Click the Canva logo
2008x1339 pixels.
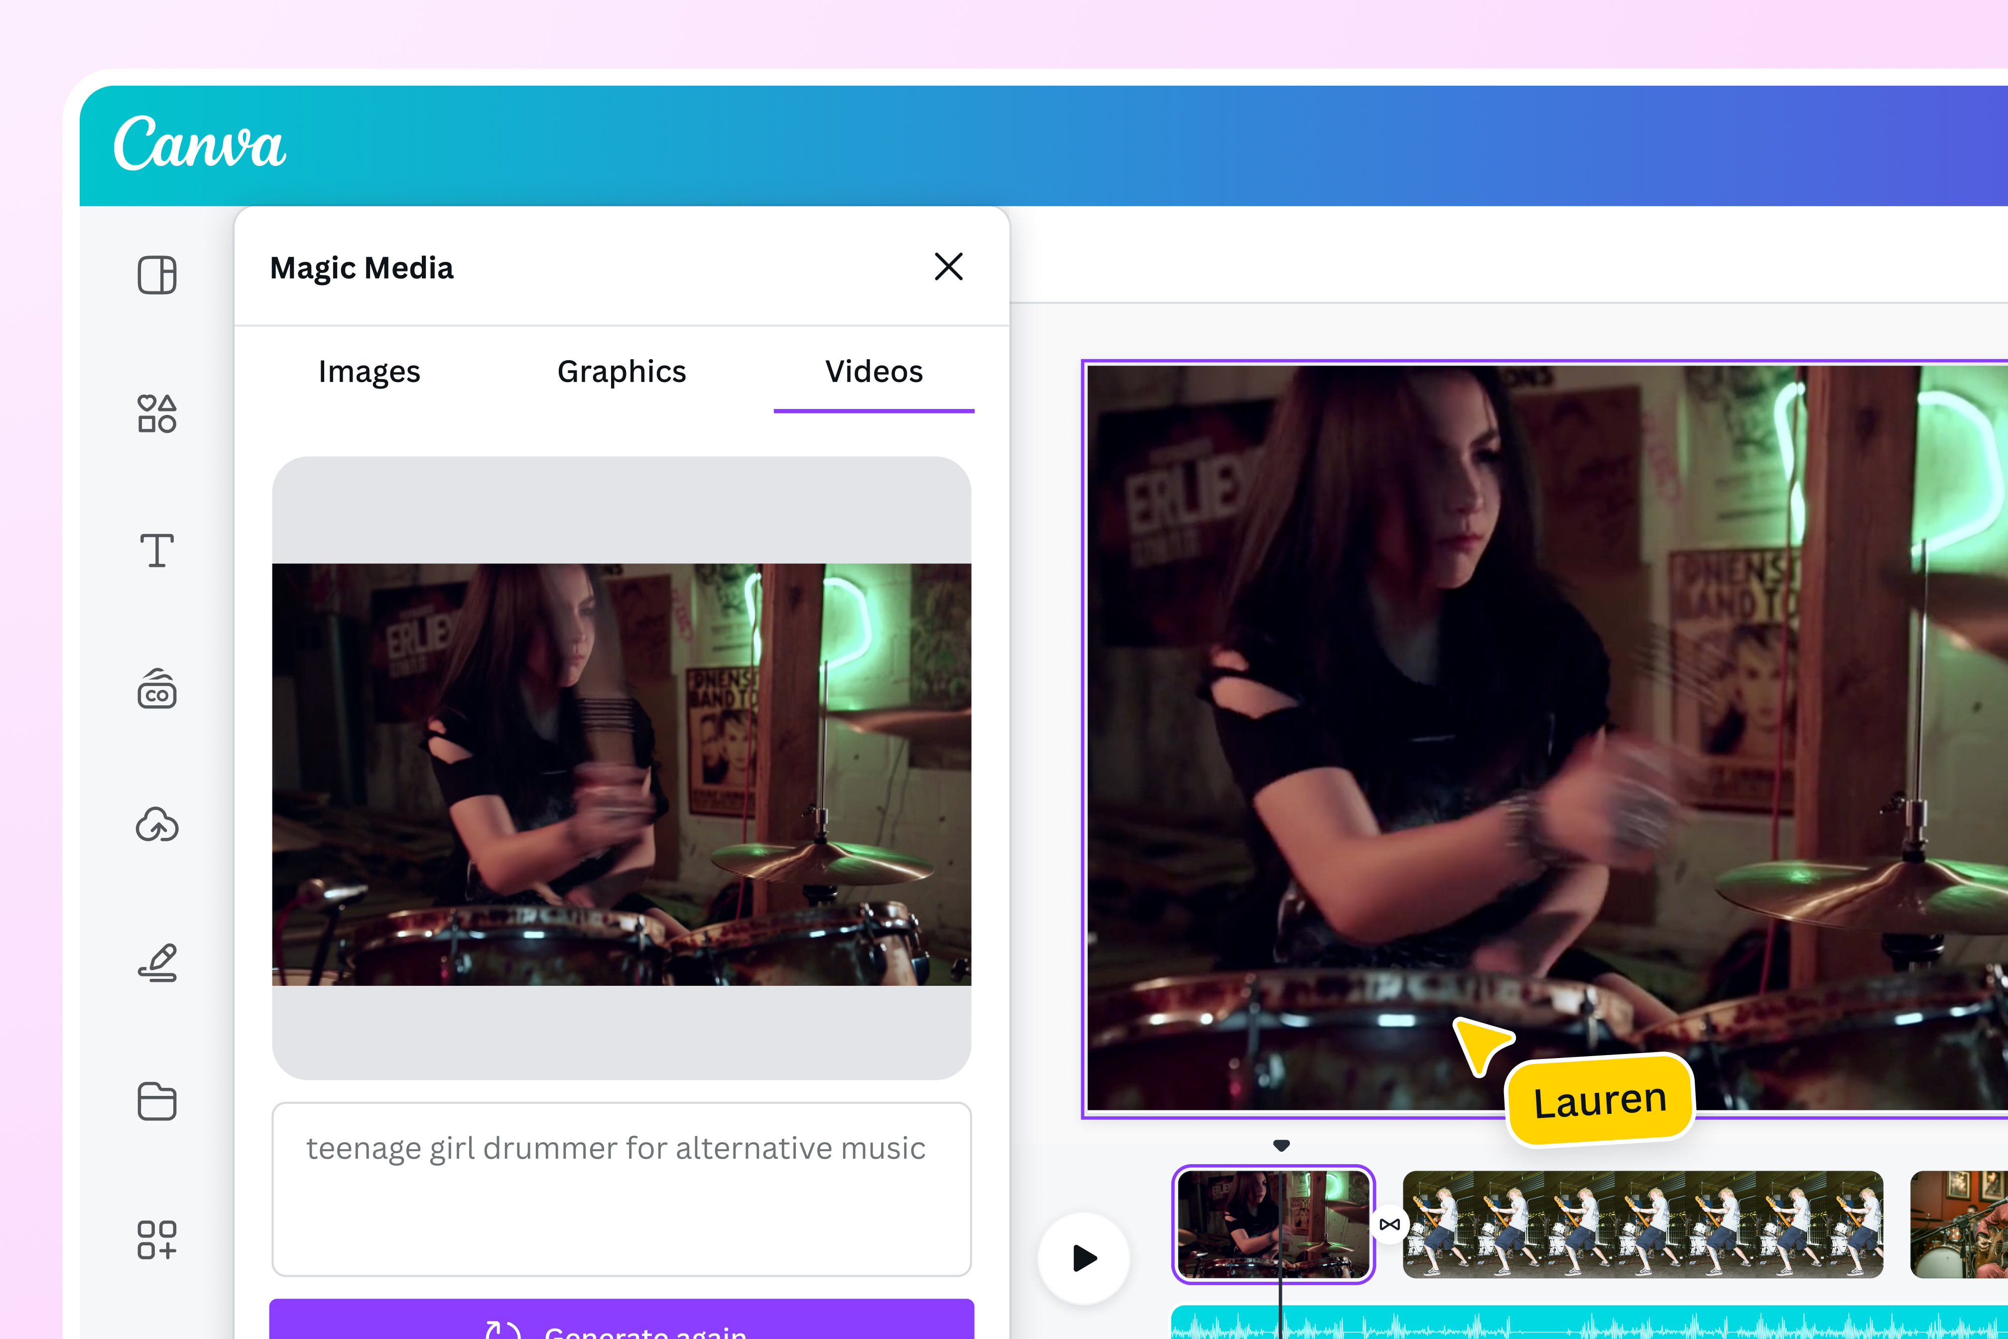point(200,142)
